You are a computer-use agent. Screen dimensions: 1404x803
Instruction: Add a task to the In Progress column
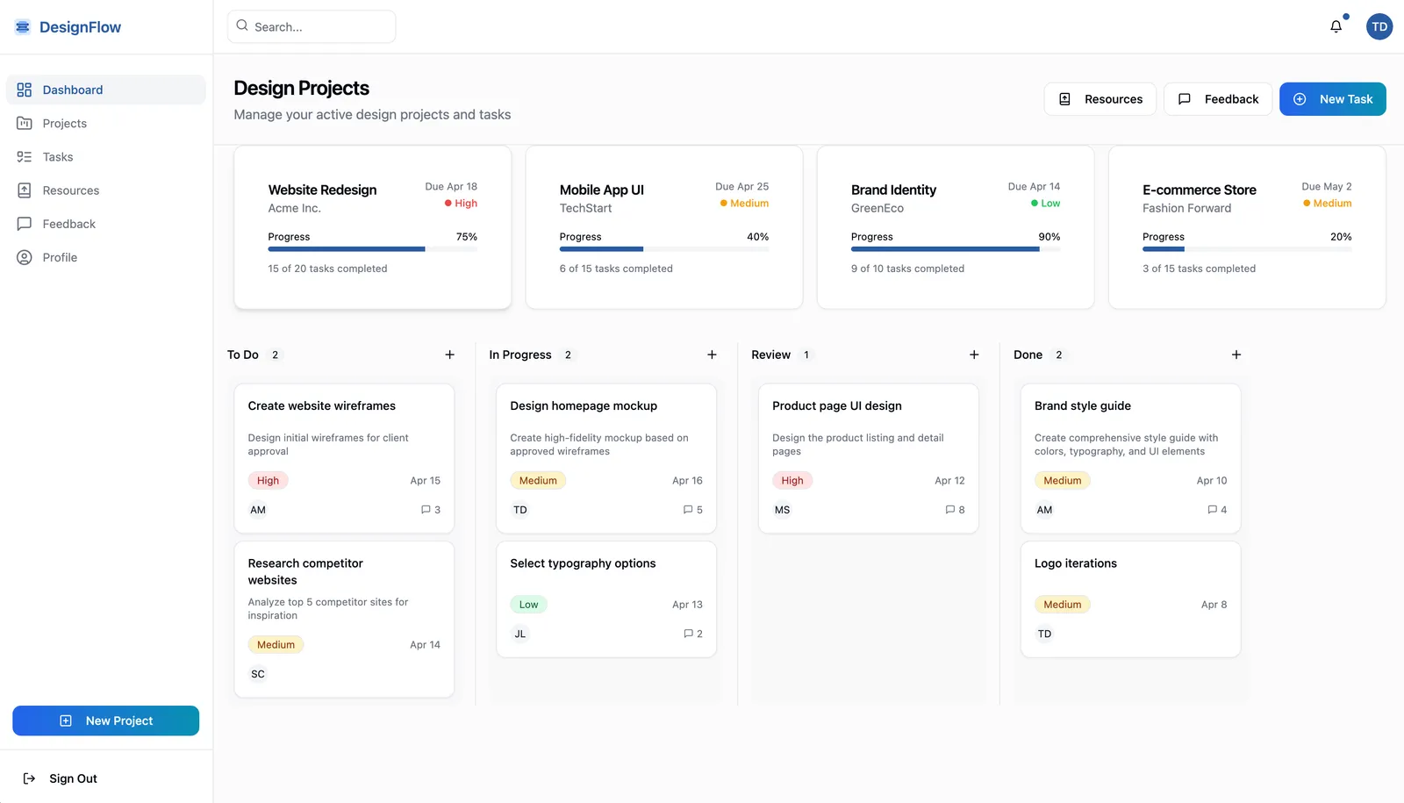[x=712, y=355]
